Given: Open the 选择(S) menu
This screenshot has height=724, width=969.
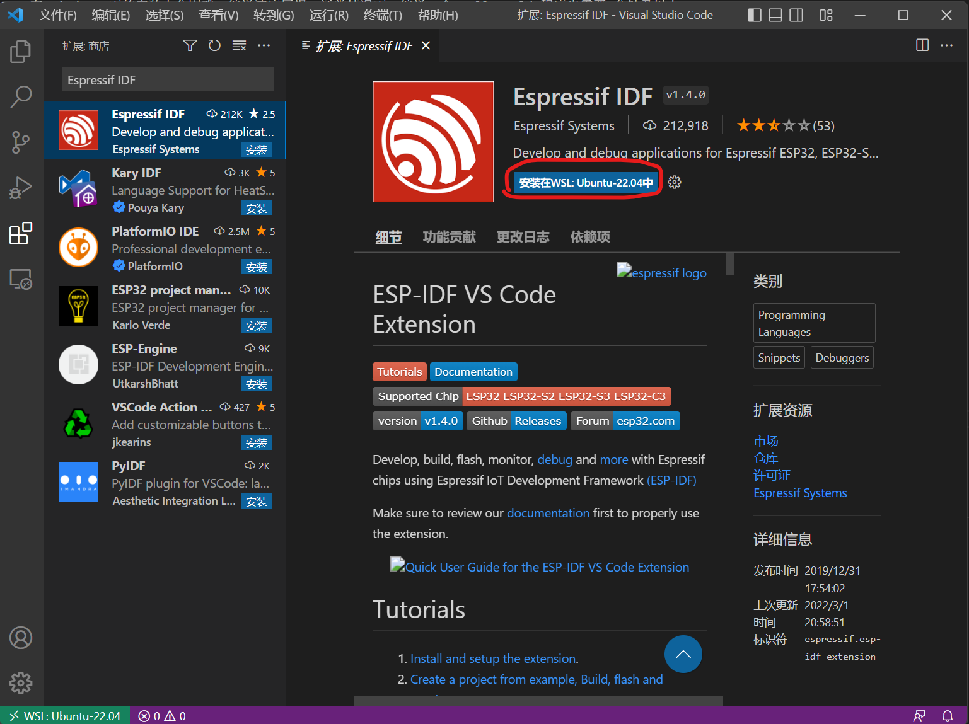Looking at the screenshot, I should pos(165,15).
